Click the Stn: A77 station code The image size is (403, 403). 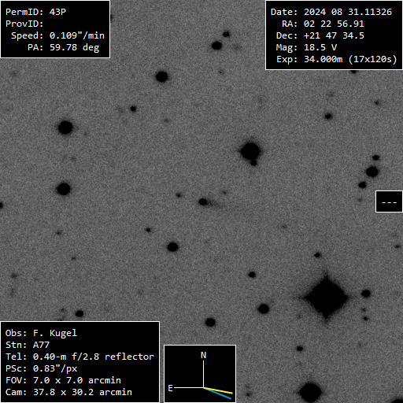pyautogui.click(x=28, y=345)
